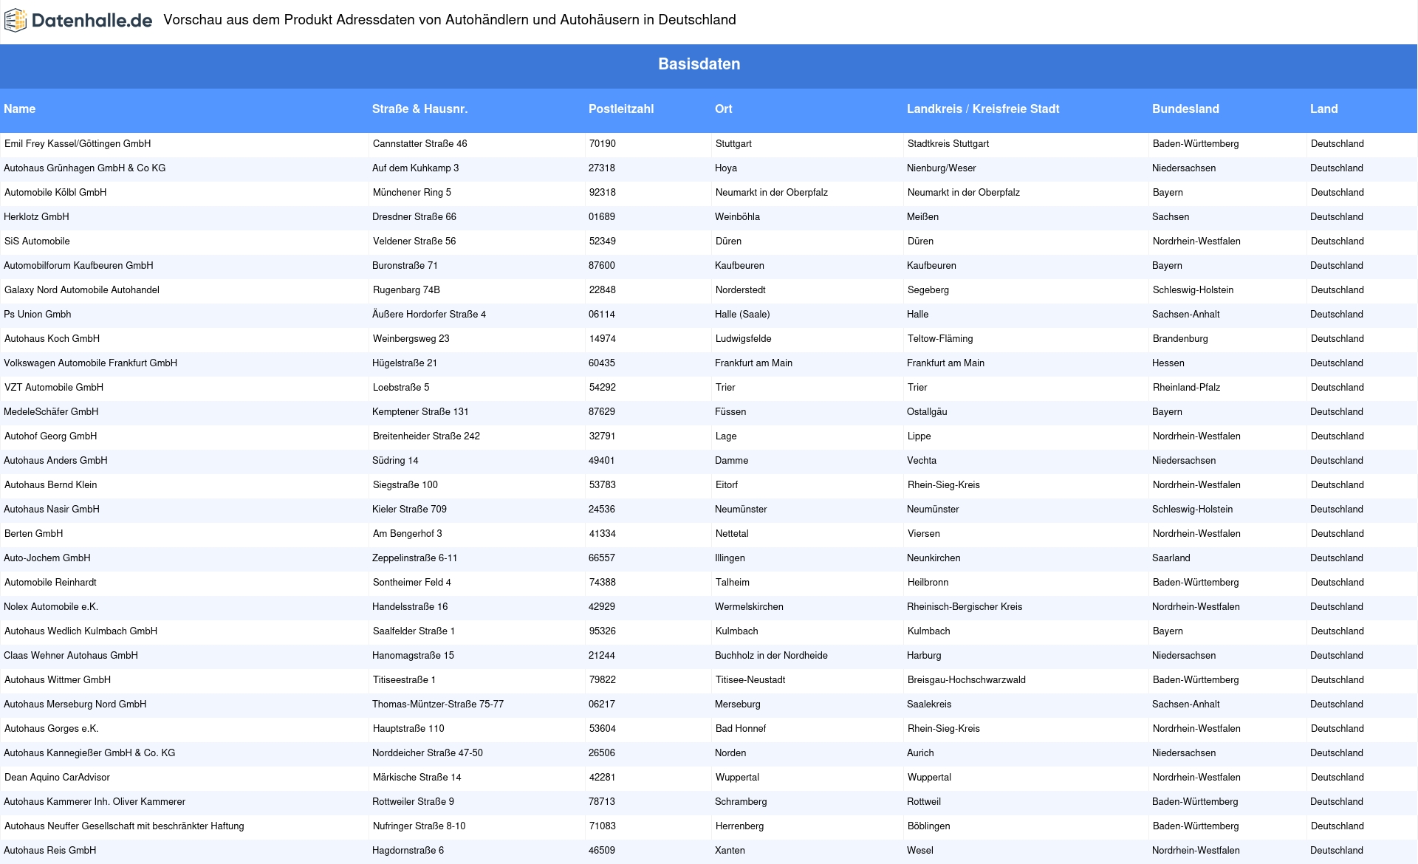The image size is (1418, 864).
Task: Click Autohaus Neuffer Gesellschaft mit beschränkter Haftung
Action: point(124,826)
